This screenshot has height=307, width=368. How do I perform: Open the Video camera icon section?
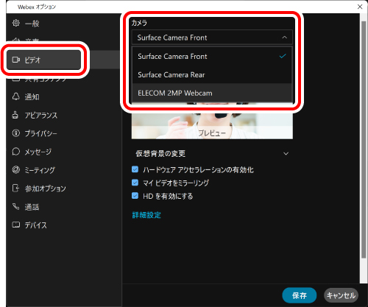(16, 60)
